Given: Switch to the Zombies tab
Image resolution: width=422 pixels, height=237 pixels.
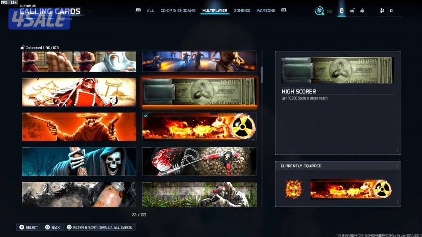Looking at the screenshot, I should (242, 11).
